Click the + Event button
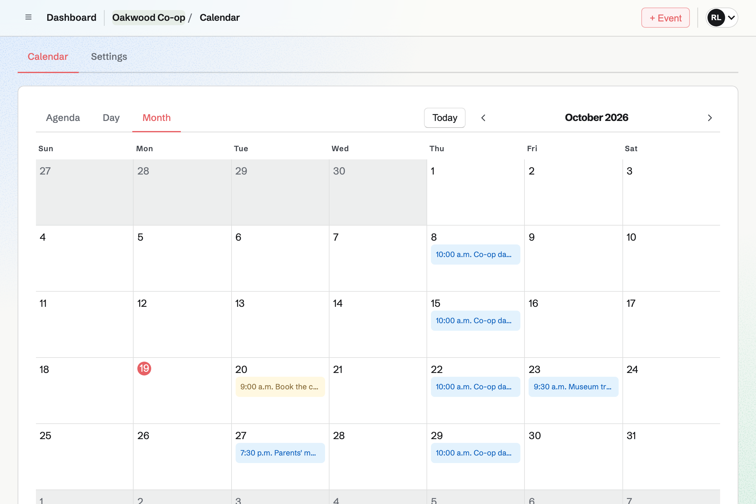Viewport: 756px width, 504px height. (665, 18)
